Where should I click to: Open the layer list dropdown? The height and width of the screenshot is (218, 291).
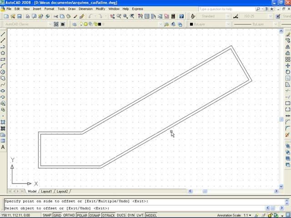coord(161,24)
